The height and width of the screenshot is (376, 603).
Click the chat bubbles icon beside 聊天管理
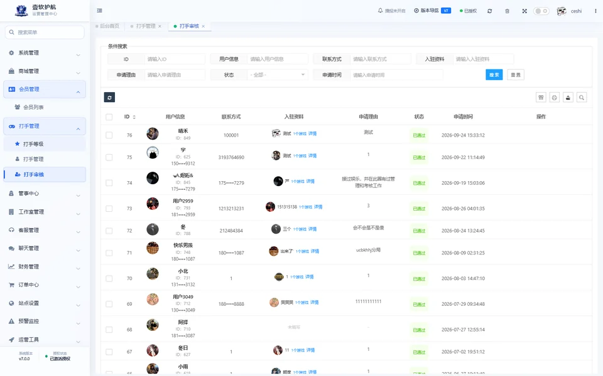coord(11,248)
